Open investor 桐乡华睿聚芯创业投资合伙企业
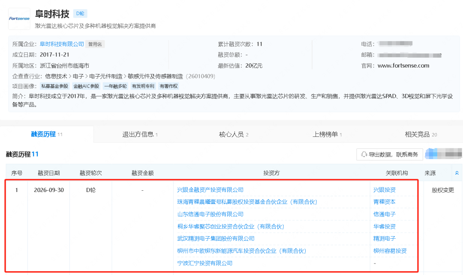Screen dimensions: 463x275 [x=231, y=226]
